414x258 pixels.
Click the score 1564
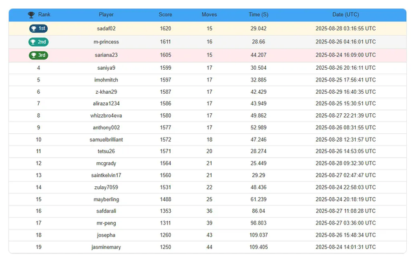pyautogui.click(x=166, y=164)
